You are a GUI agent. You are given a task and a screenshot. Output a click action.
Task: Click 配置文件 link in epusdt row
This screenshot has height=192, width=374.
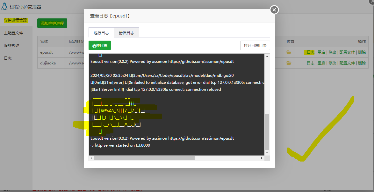pyautogui.click(x=347, y=52)
